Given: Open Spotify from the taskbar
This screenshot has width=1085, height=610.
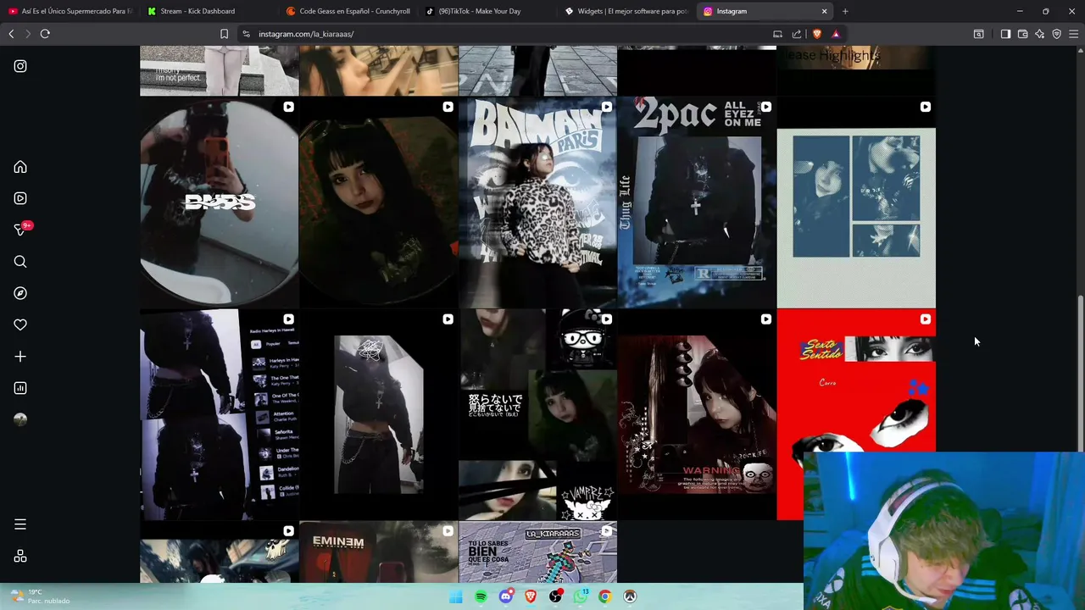Looking at the screenshot, I should (481, 596).
